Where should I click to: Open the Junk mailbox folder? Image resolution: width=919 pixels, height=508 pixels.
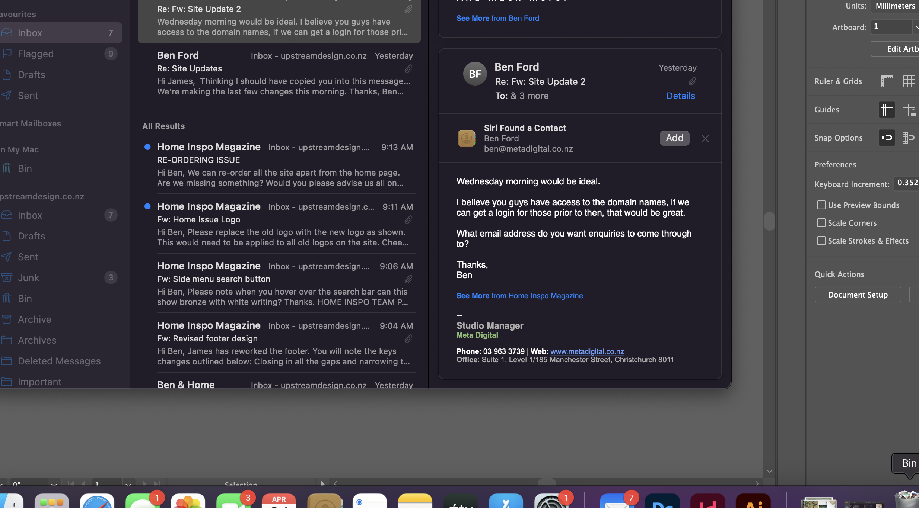28,278
